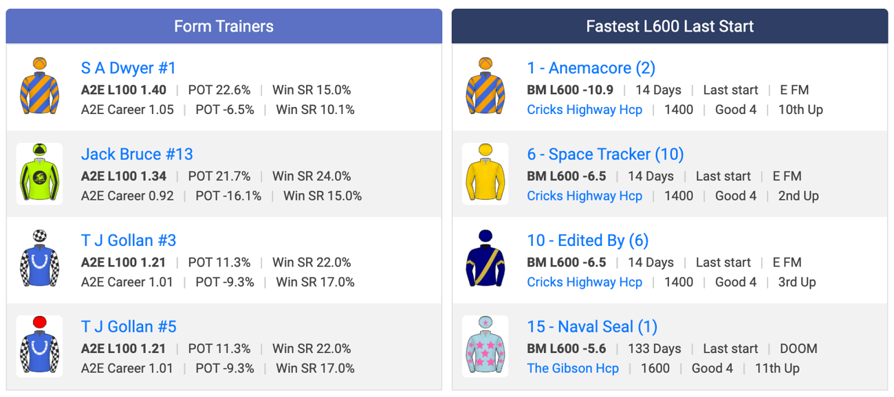The image size is (894, 397).
Task: Click S A Dwyer's orange-blue striped silks icon
Action: (x=39, y=87)
